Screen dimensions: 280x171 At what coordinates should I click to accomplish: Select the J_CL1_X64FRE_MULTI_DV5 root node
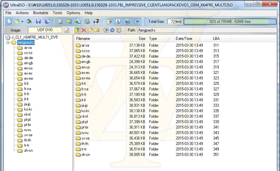[35, 37]
